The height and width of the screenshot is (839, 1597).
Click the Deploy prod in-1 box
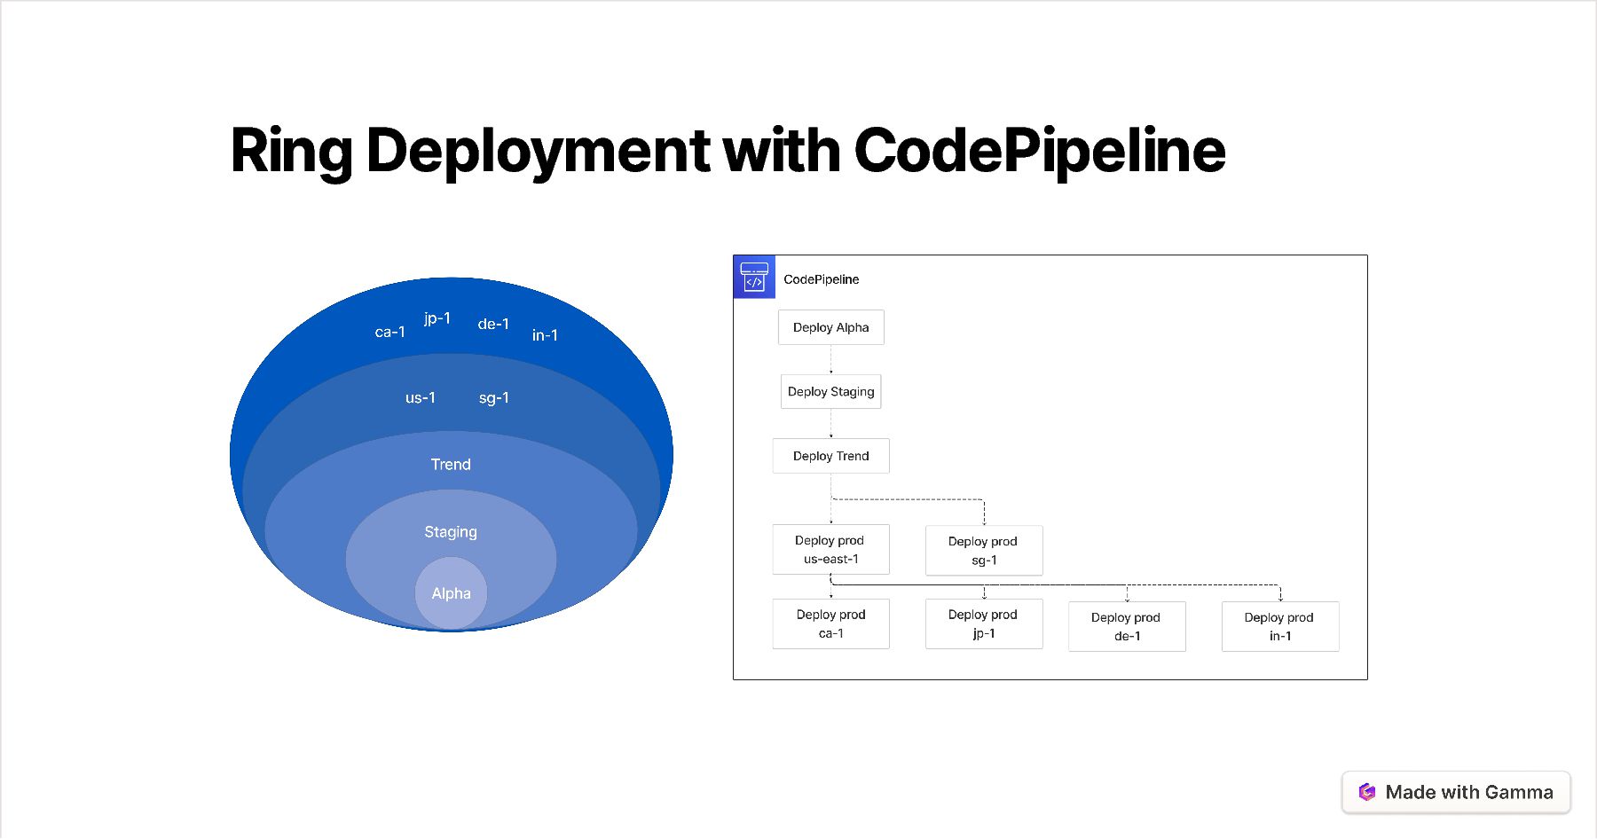(1280, 626)
